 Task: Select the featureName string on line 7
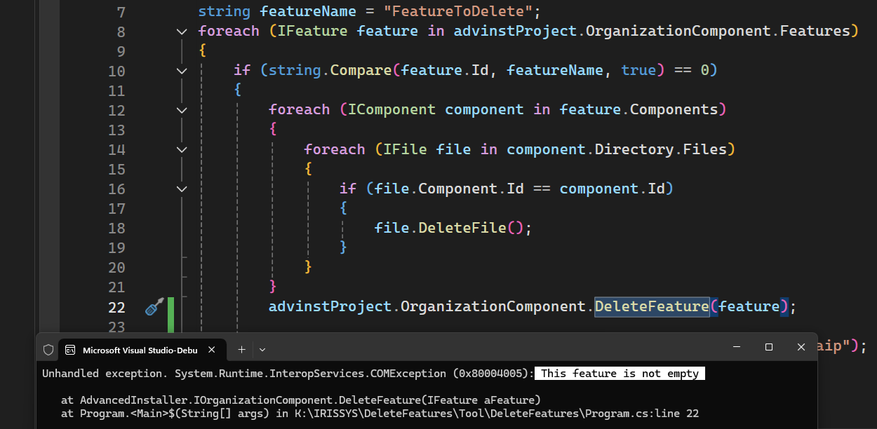pos(308,11)
